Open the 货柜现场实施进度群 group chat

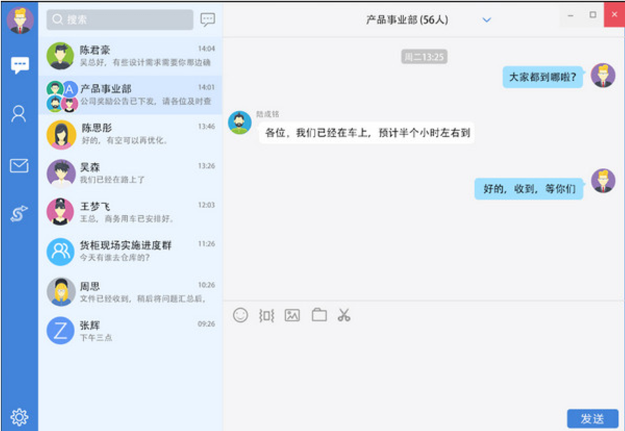(x=132, y=252)
